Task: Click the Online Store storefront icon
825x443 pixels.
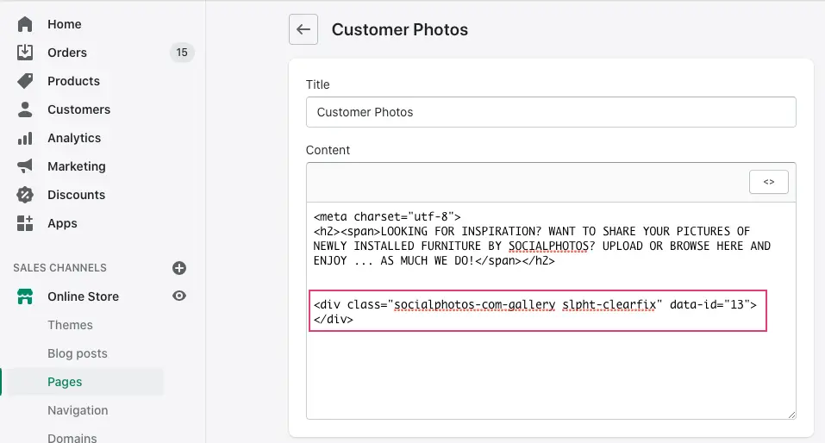Action: (25, 296)
